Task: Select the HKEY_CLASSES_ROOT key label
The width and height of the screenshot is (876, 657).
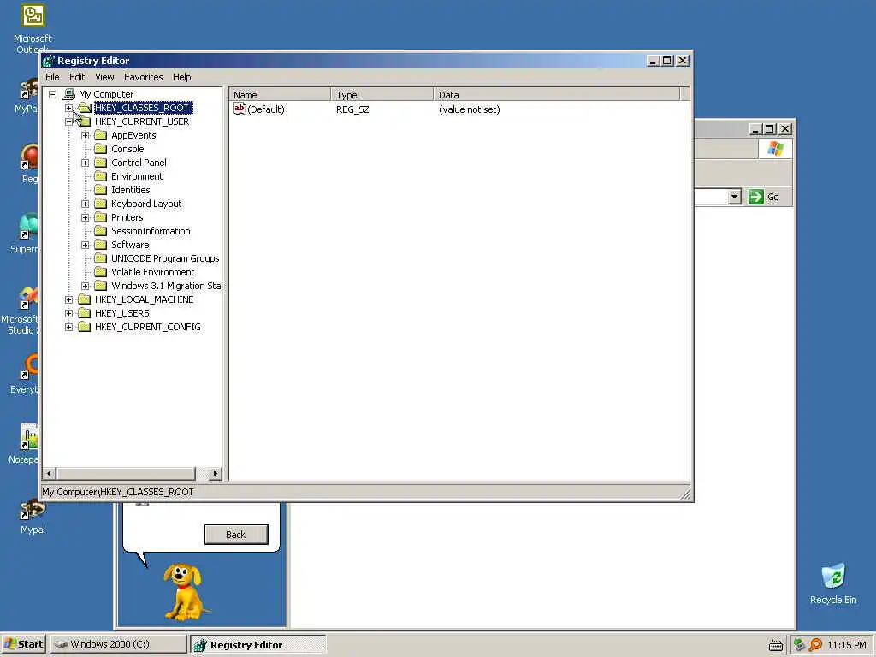Action: click(x=143, y=108)
